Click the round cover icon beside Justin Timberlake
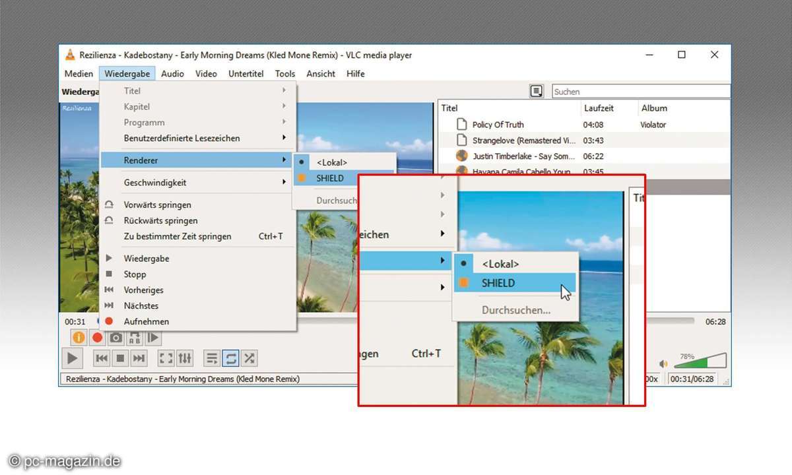The width and height of the screenshot is (792, 475). click(x=462, y=156)
